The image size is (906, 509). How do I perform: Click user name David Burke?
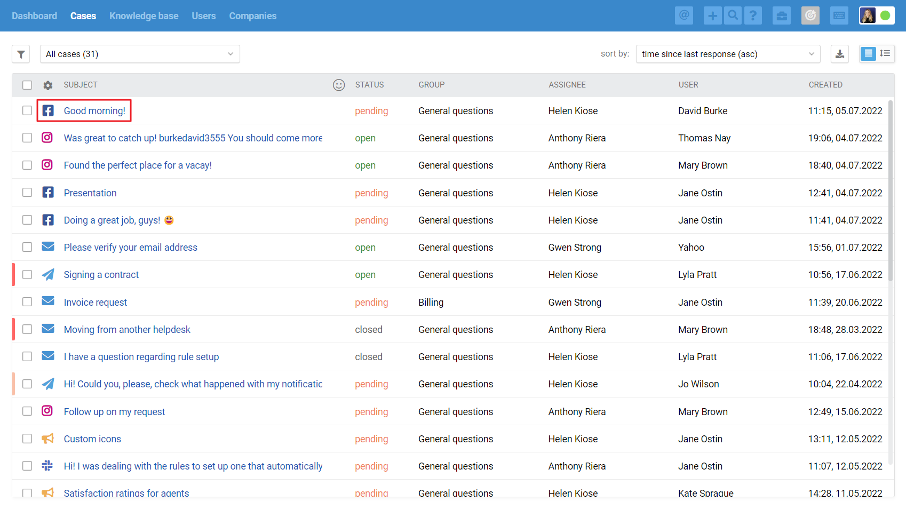click(x=703, y=111)
